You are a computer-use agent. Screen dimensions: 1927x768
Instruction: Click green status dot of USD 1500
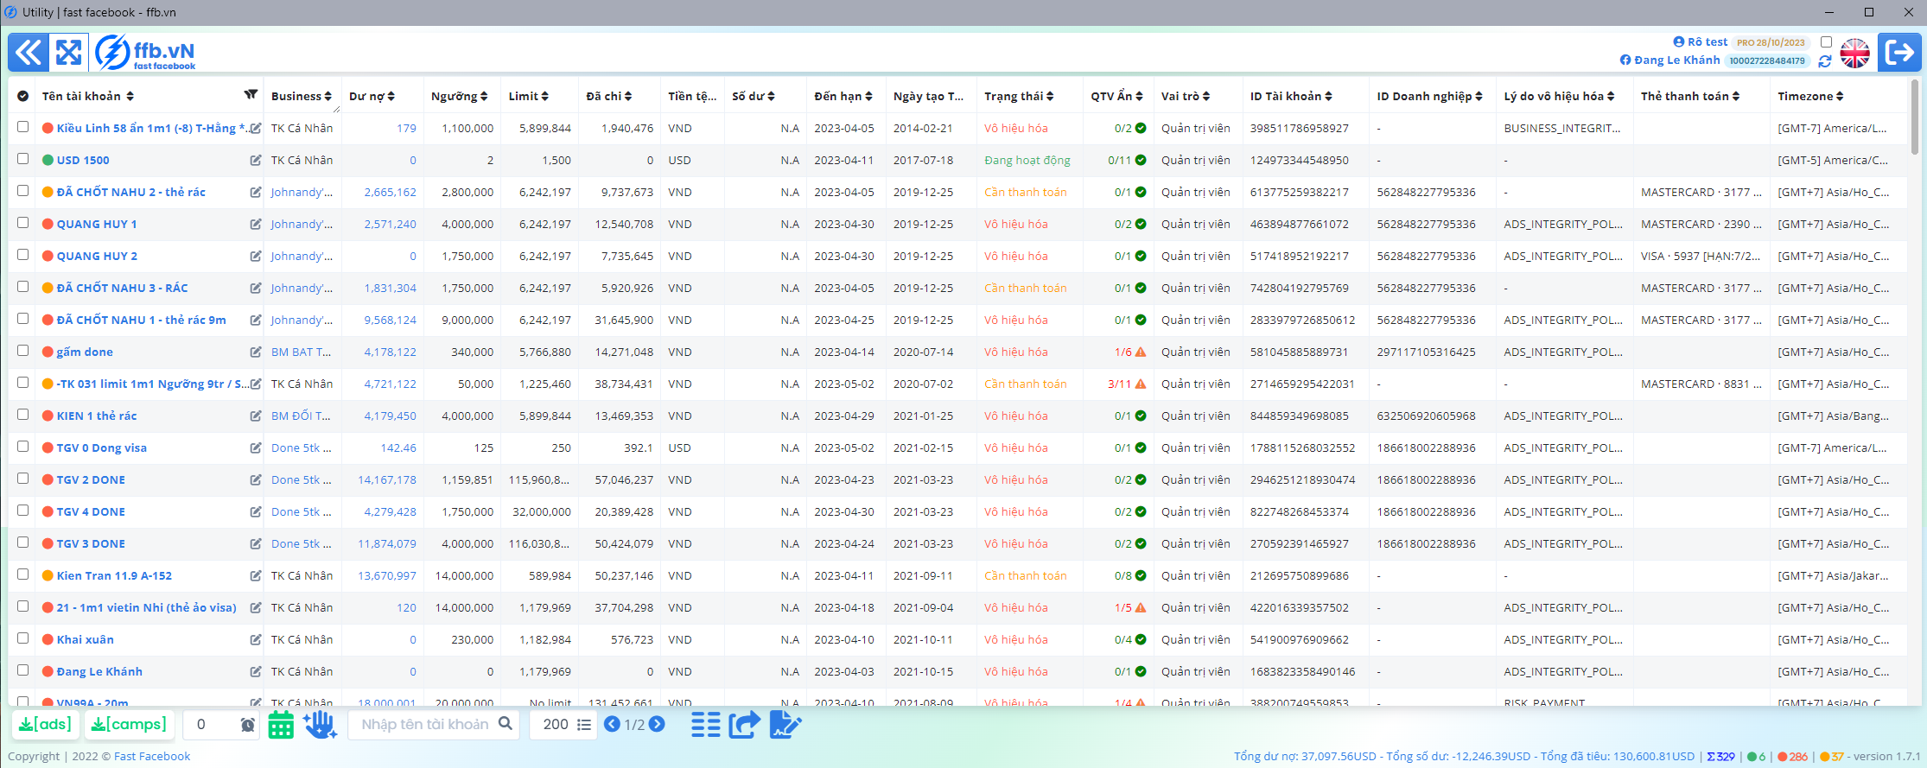[48, 160]
